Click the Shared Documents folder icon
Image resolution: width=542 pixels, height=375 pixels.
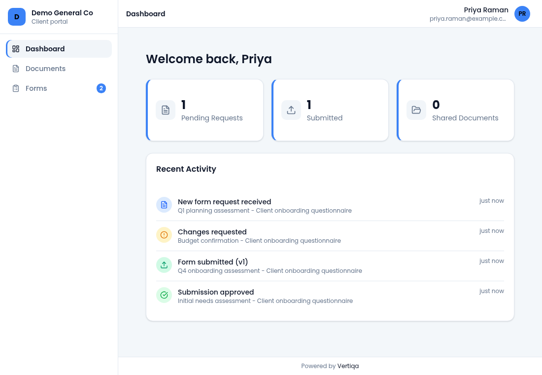(416, 110)
